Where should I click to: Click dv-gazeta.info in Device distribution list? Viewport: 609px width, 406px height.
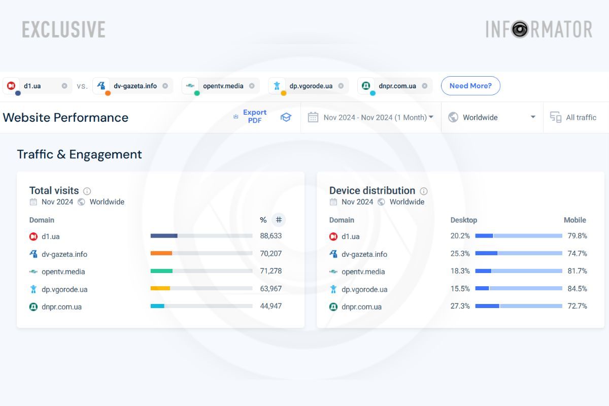364,254
